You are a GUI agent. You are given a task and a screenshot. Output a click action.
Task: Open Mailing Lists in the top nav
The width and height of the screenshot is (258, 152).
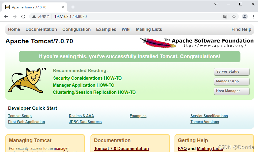149,29
